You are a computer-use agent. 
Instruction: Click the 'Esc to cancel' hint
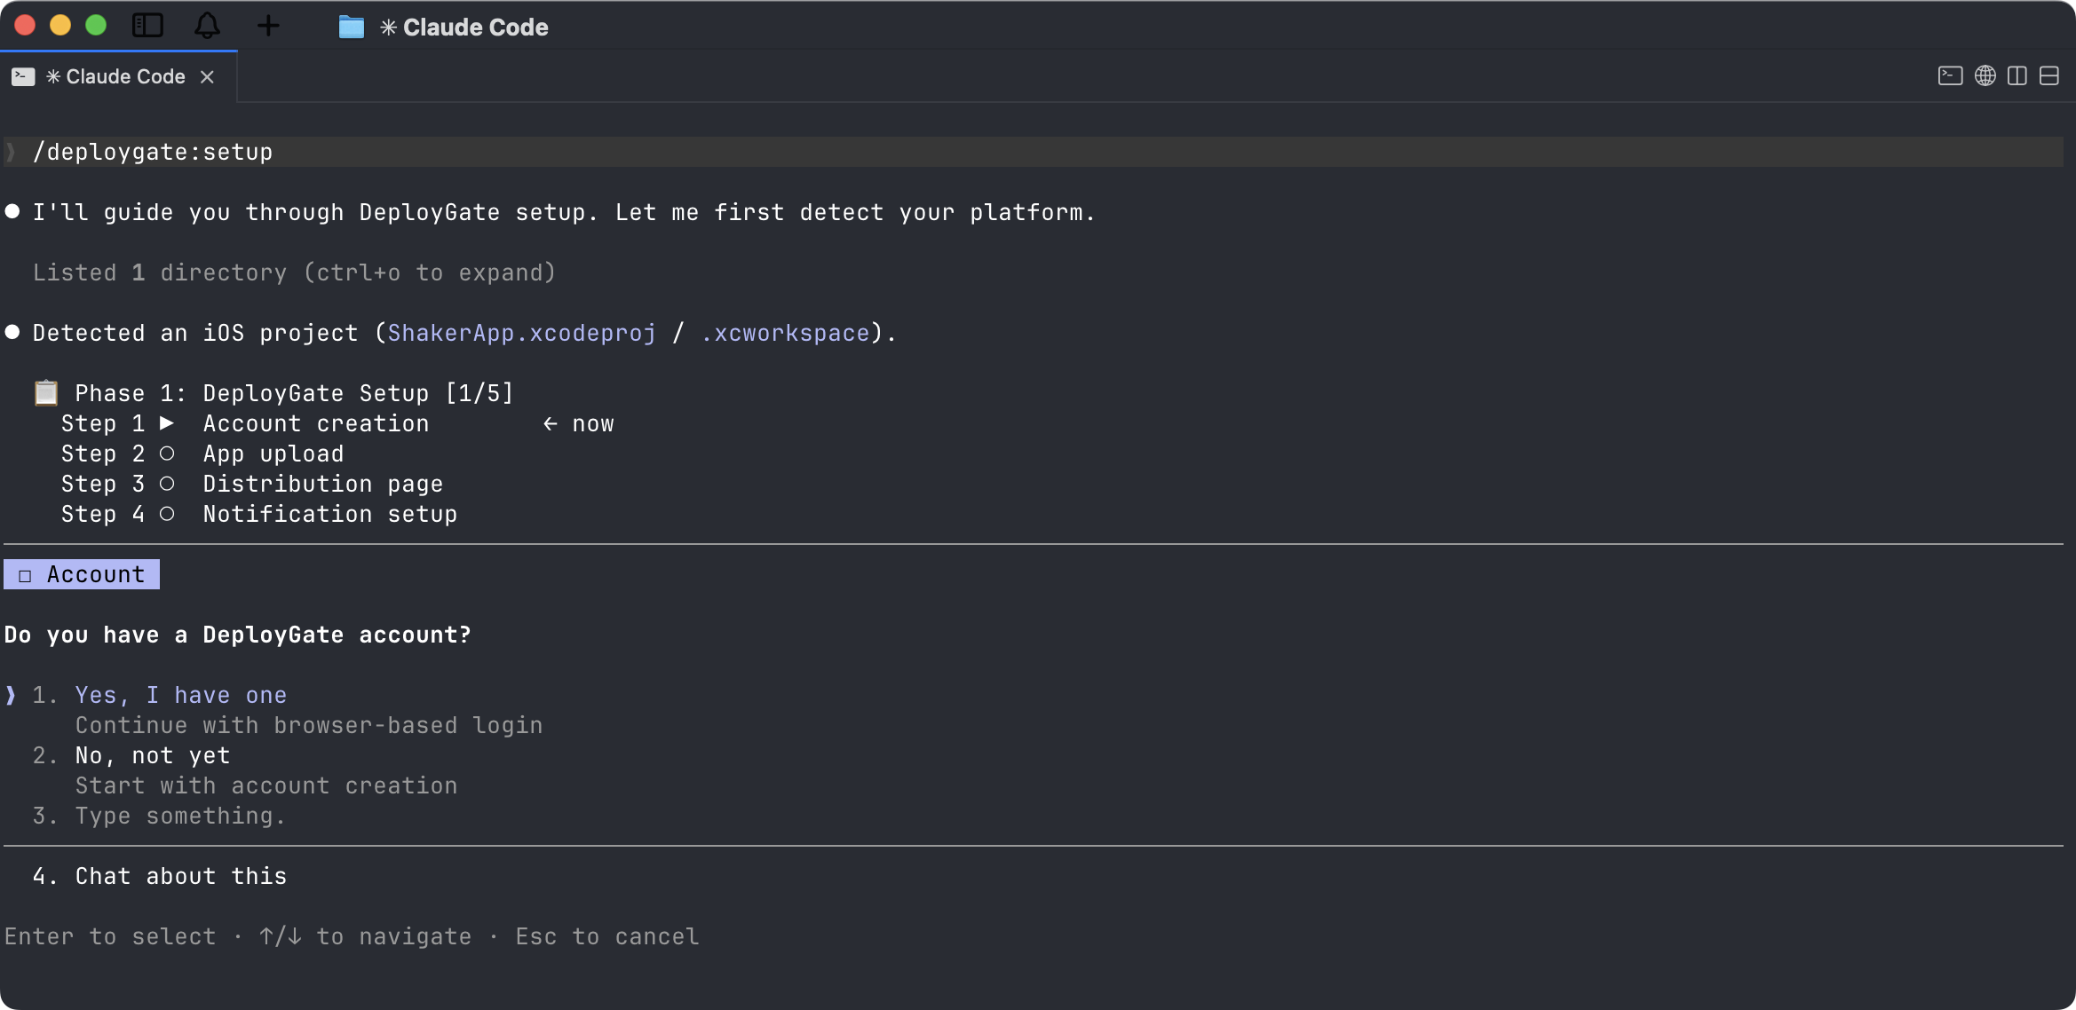coord(607,936)
